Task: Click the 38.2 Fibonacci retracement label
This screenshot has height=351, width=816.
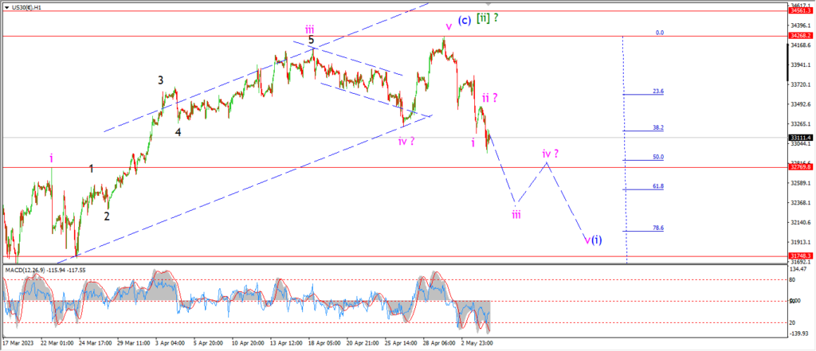Action: [x=657, y=127]
